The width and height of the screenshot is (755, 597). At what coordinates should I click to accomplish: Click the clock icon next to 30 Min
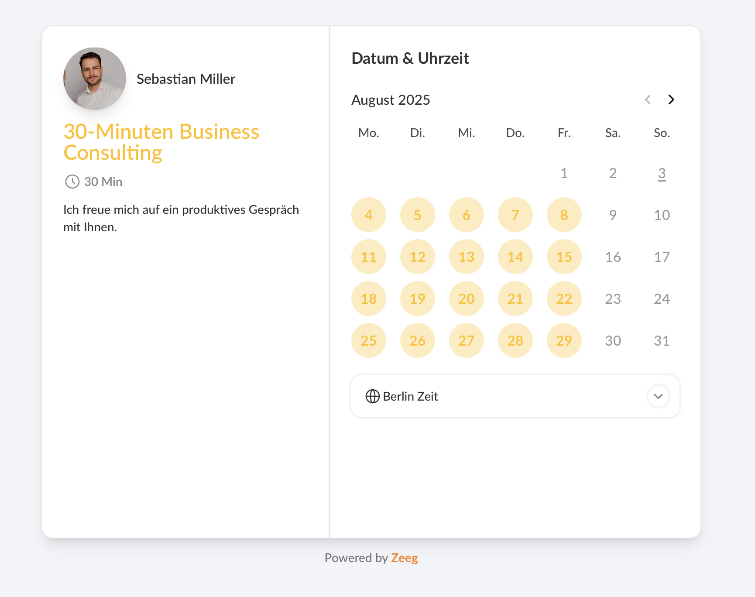click(72, 182)
